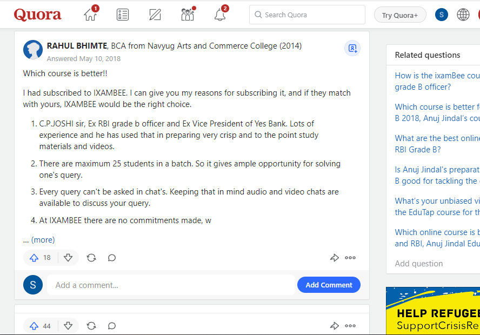This screenshot has height=335, width=480.
Task: Open the Answered May 10, 2018 link
Action: click(x=84, y=59)
